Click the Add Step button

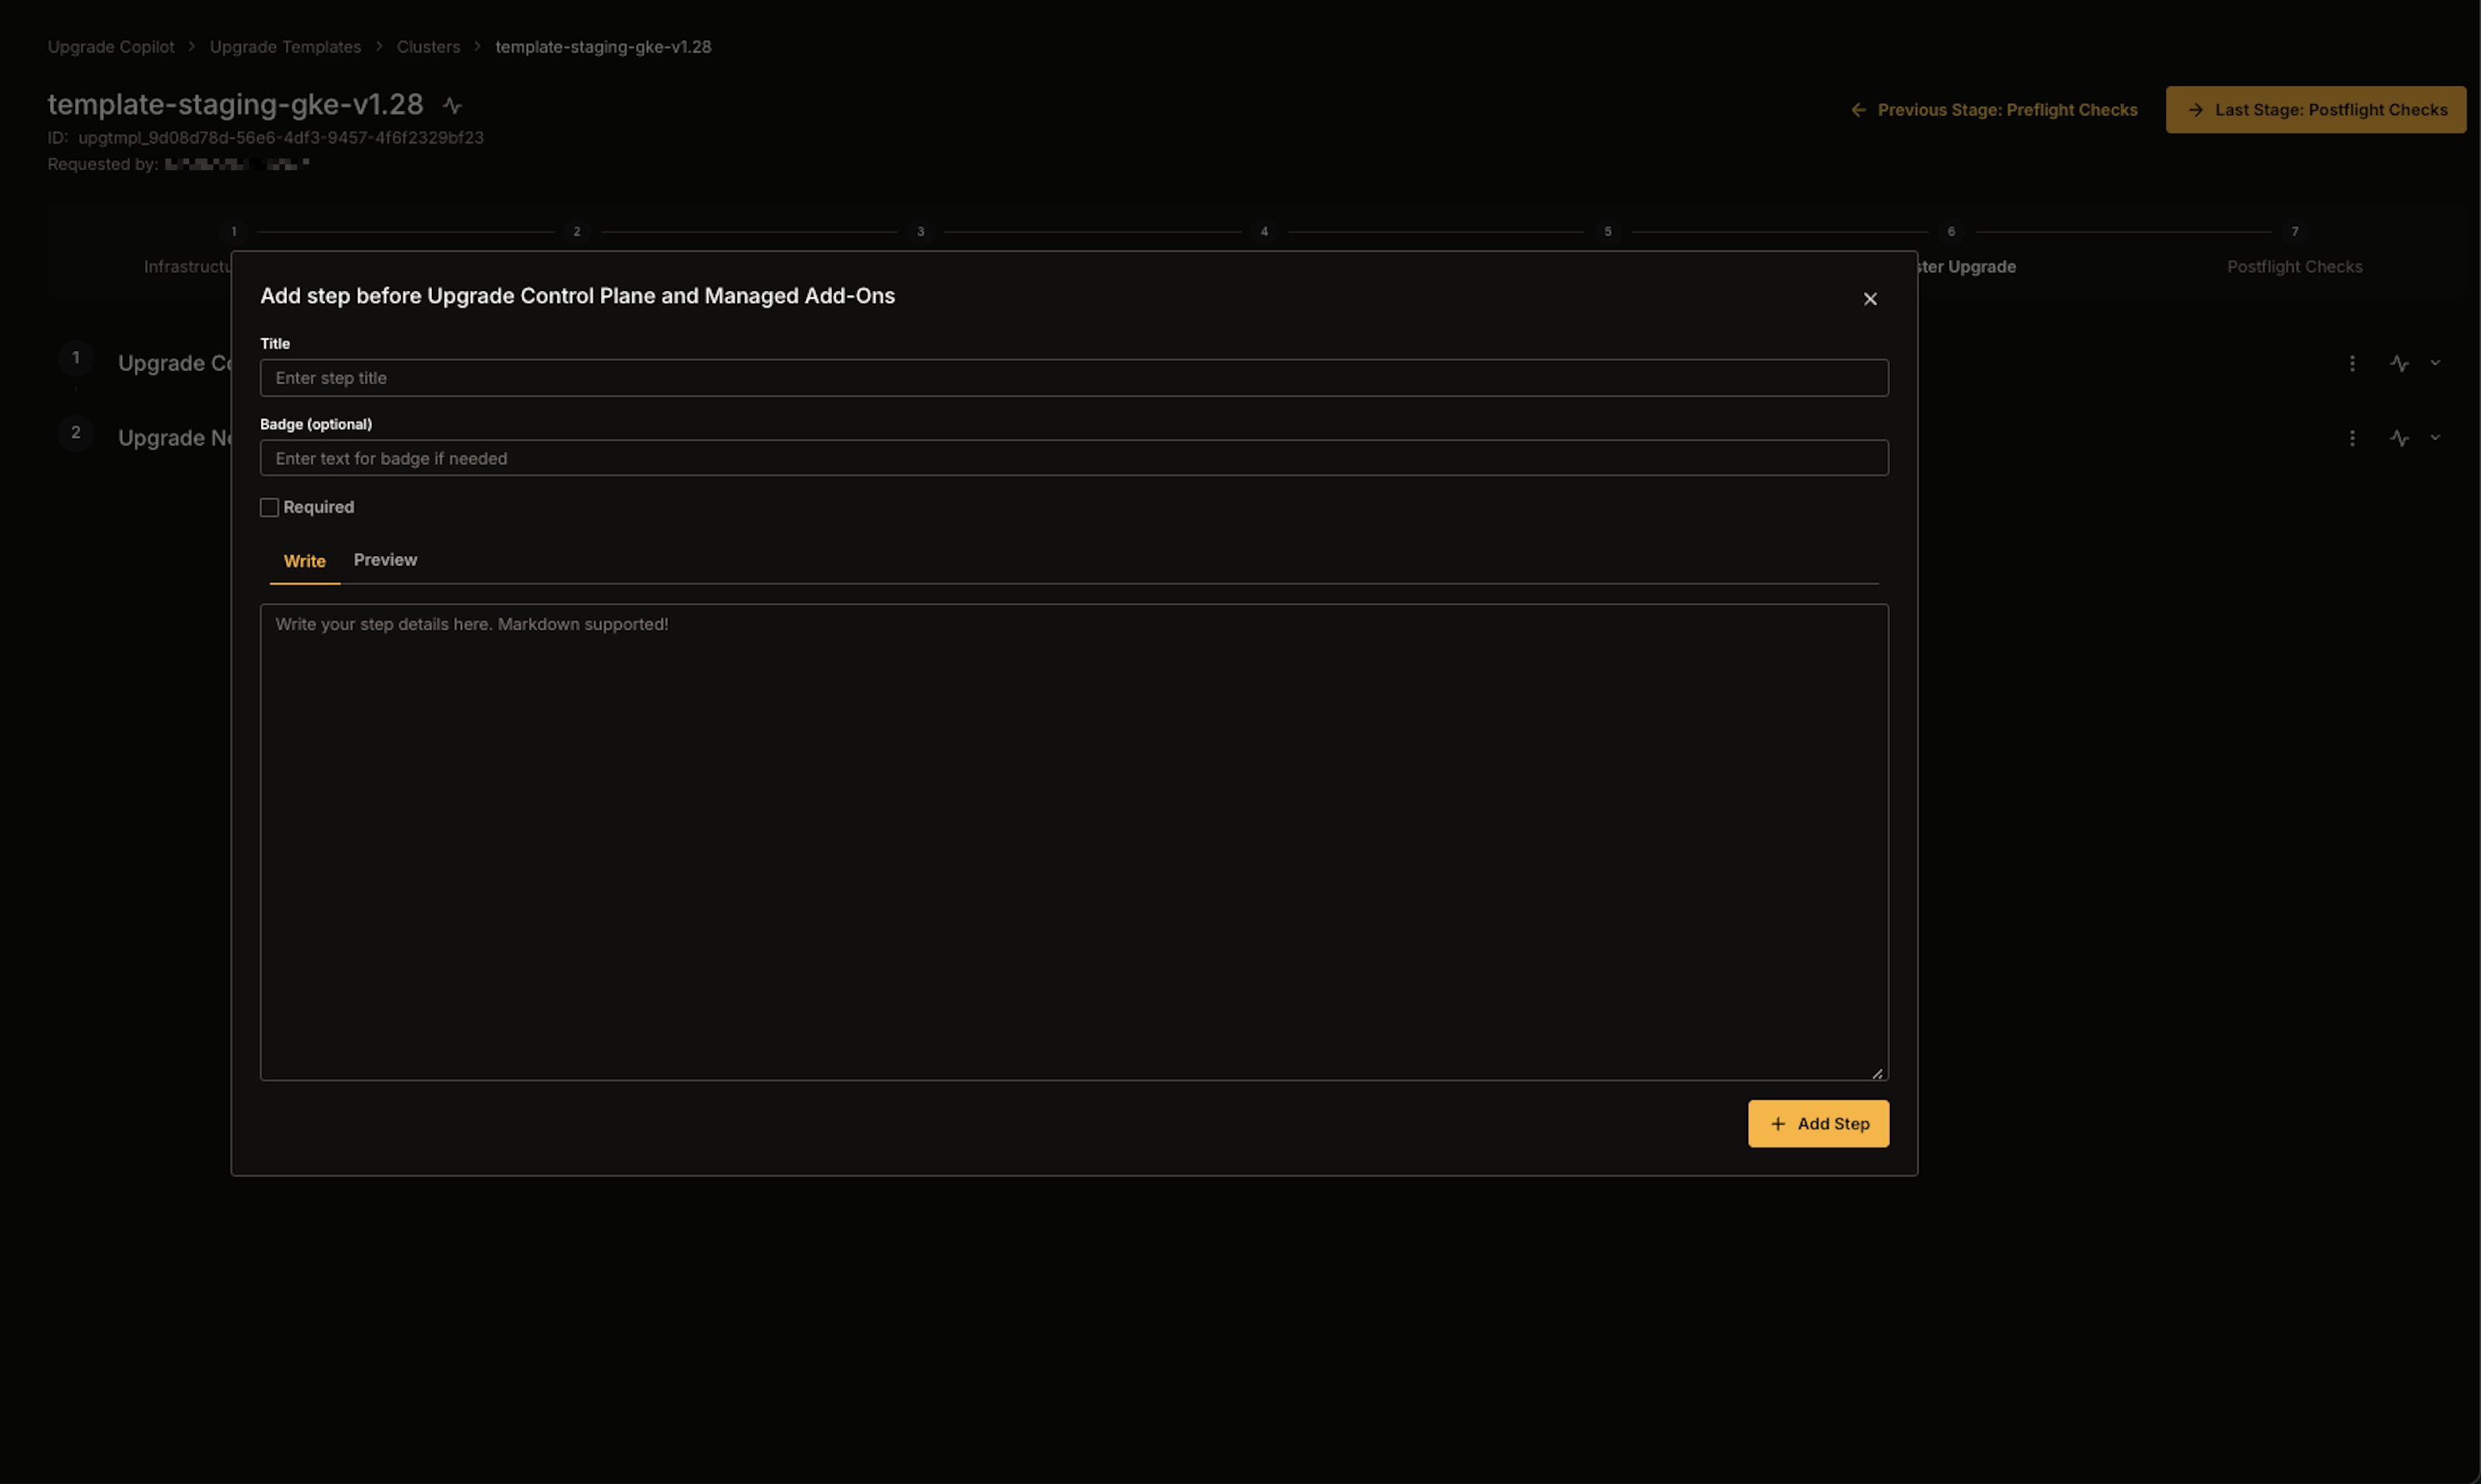(1818, 1123)
